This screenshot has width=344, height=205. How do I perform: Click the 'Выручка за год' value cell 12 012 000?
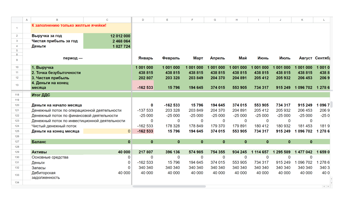107,36
